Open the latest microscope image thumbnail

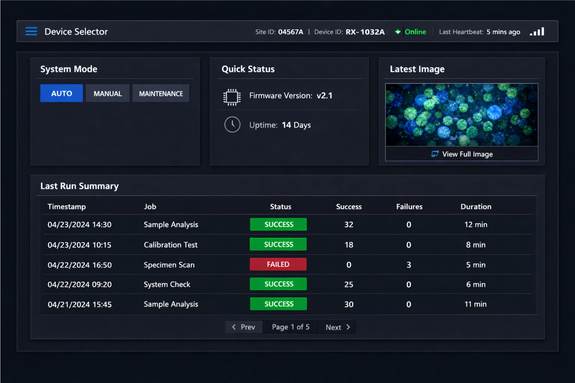462,115
